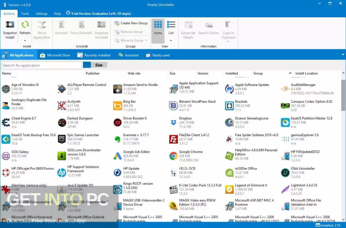This screenshot has width=346, height=228.
Task: Select the Lightshot-5.4.0.35 icon
Action: pos(285,190)
